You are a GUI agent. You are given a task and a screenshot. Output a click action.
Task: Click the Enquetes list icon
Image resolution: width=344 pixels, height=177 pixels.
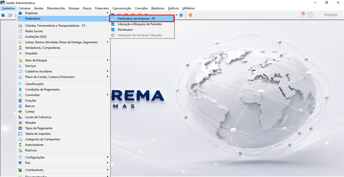tap(20, 53)
